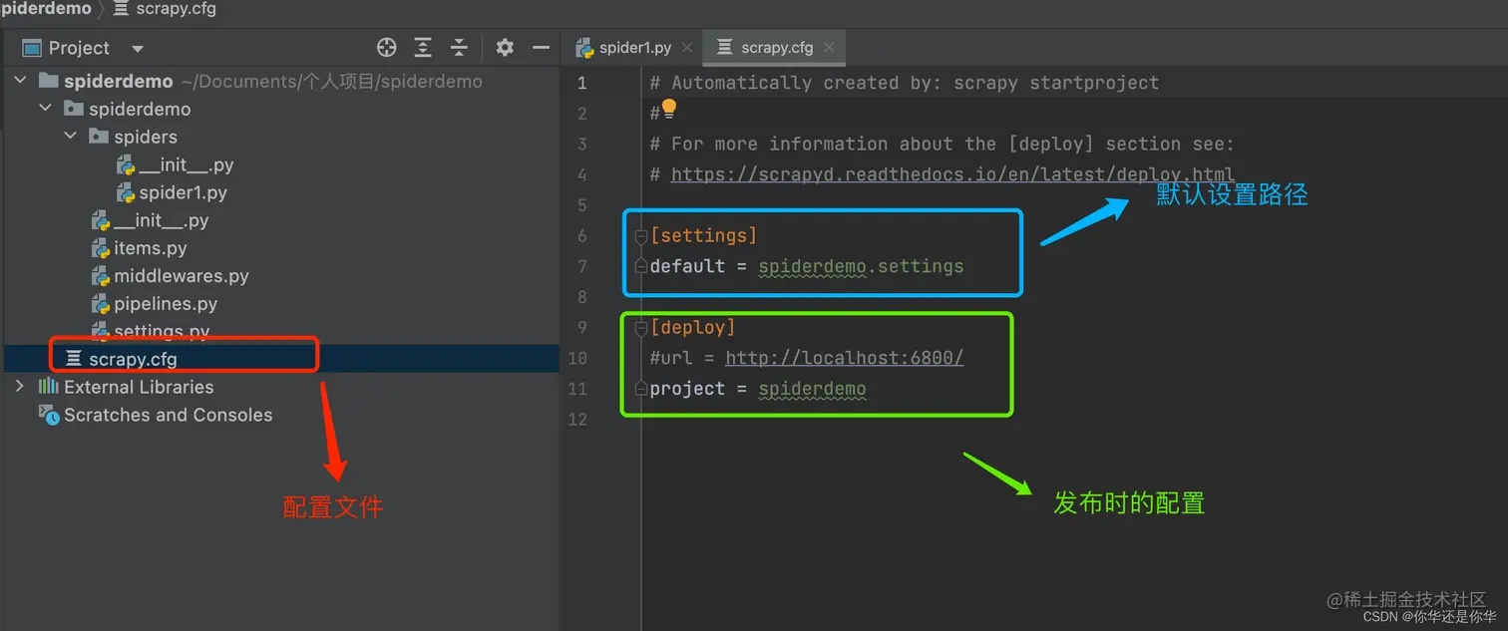Click the config file icon beside scrapy.cfg in tree
The height and width of the screenshot is (631, 1508).
pos(74,359)
